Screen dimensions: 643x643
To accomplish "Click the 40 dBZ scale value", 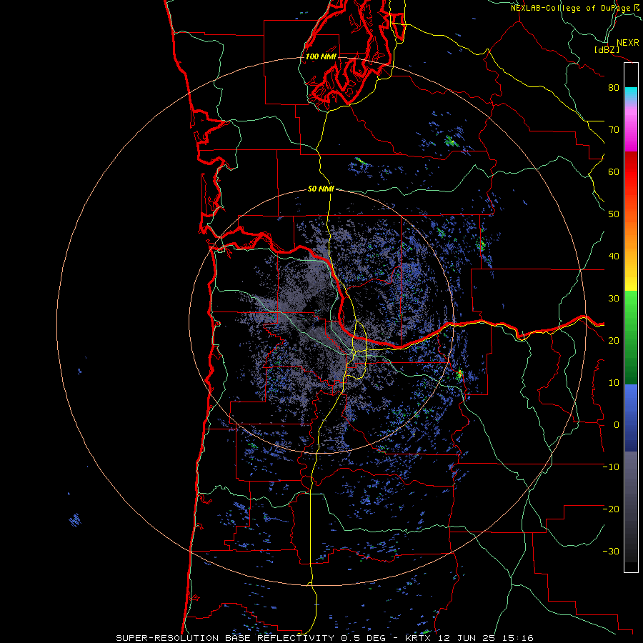I will (614, 256).
